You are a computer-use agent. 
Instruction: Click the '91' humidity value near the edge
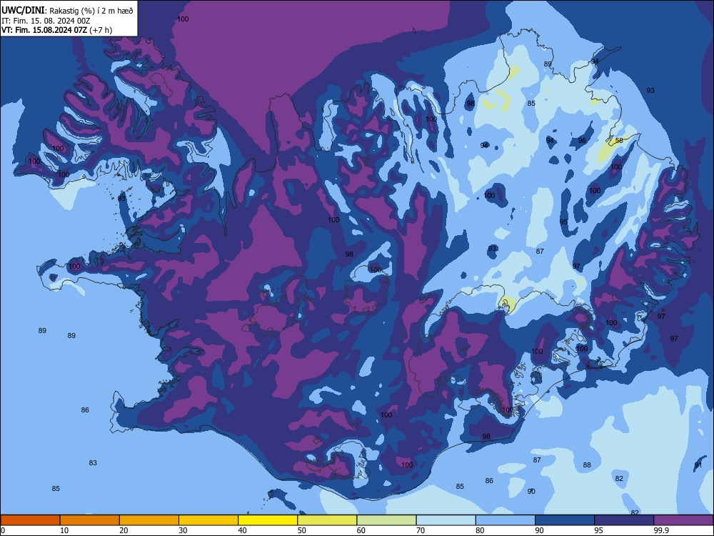[698, 465]
